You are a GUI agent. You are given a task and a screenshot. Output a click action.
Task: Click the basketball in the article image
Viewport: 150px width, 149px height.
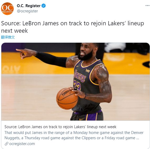[x=67, y=98]
